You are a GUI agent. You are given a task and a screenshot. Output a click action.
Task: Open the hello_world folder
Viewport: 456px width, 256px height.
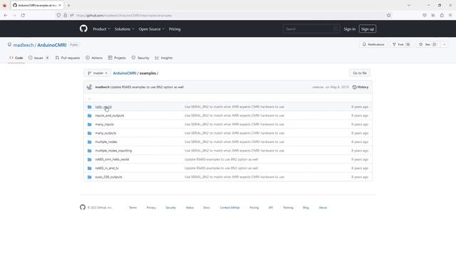103,107
